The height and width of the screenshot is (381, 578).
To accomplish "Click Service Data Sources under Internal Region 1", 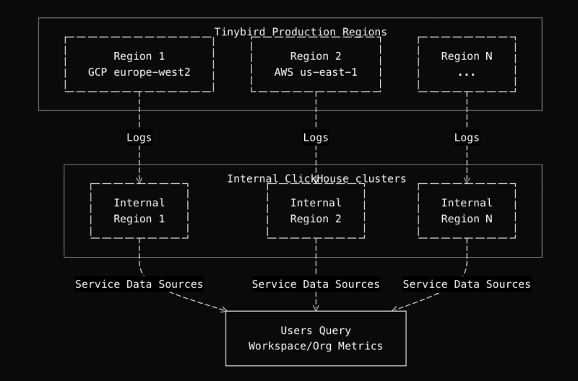I will [x=139, y=284].
